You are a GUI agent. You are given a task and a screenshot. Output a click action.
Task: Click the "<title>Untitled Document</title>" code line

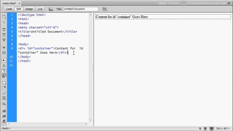click(x=48, y=32)
